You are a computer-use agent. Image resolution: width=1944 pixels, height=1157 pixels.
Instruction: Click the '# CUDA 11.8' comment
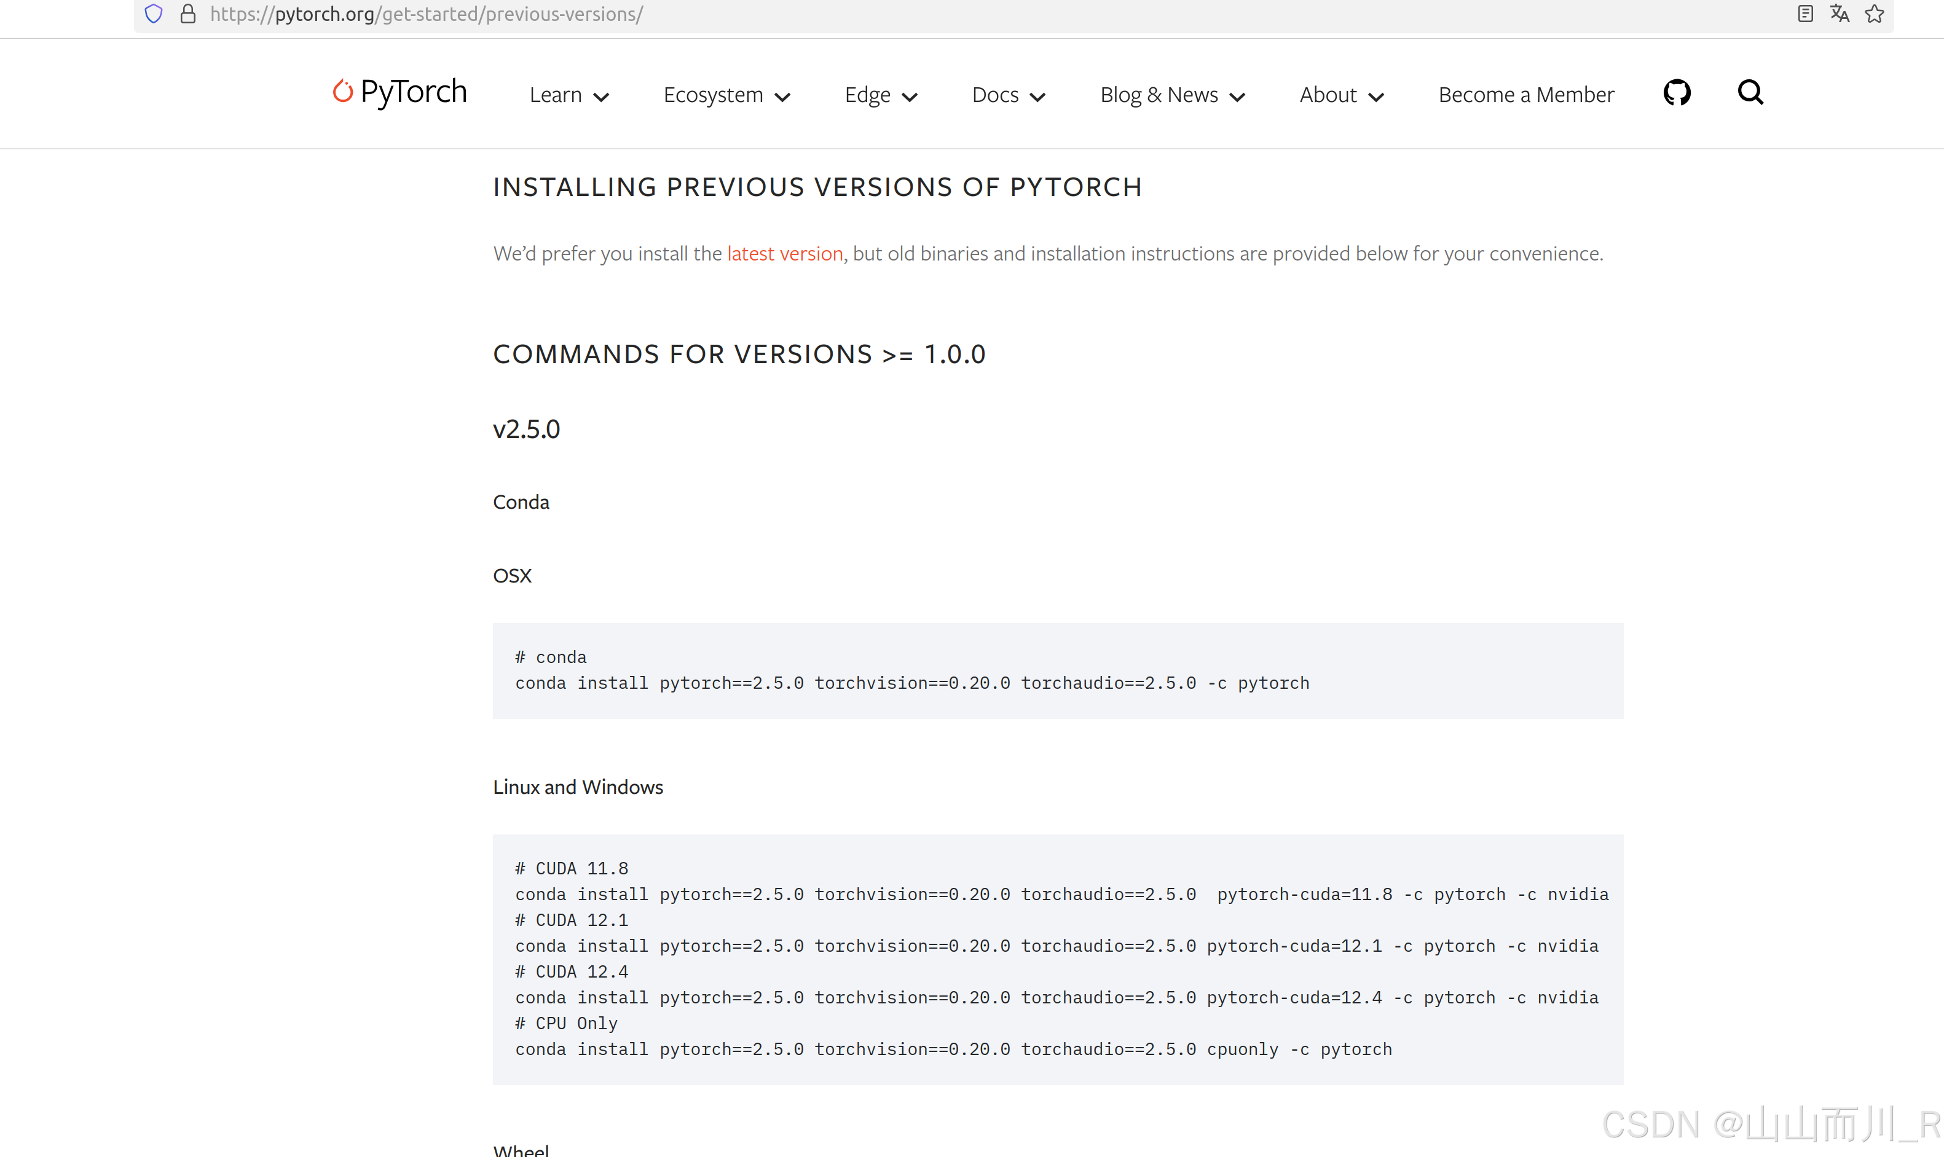[x=572, y=869]
